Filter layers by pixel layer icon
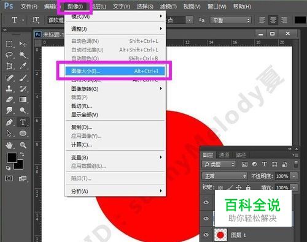This screenshot has height=242, width=307. point(244,164)
